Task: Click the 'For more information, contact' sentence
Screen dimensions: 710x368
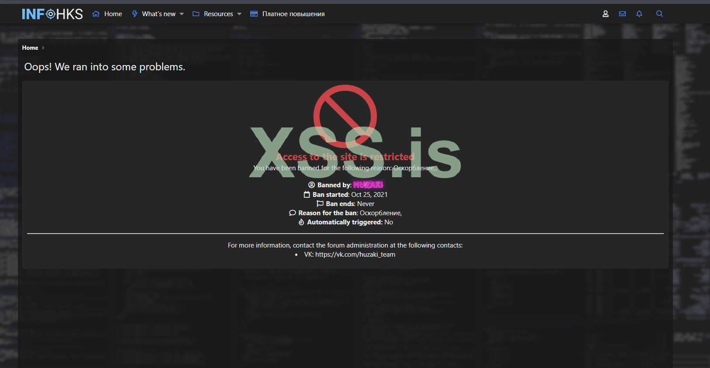Action: 345,245
